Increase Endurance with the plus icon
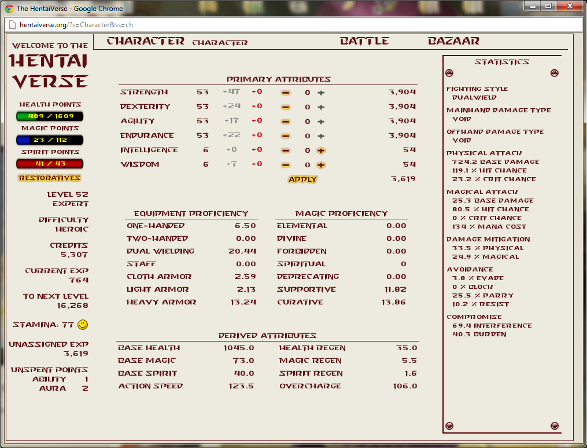This screenshot has height=448, width=587. coord(321,136)
